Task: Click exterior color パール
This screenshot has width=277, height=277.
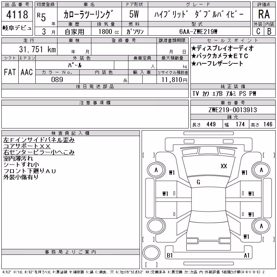Action: point(75,65)
